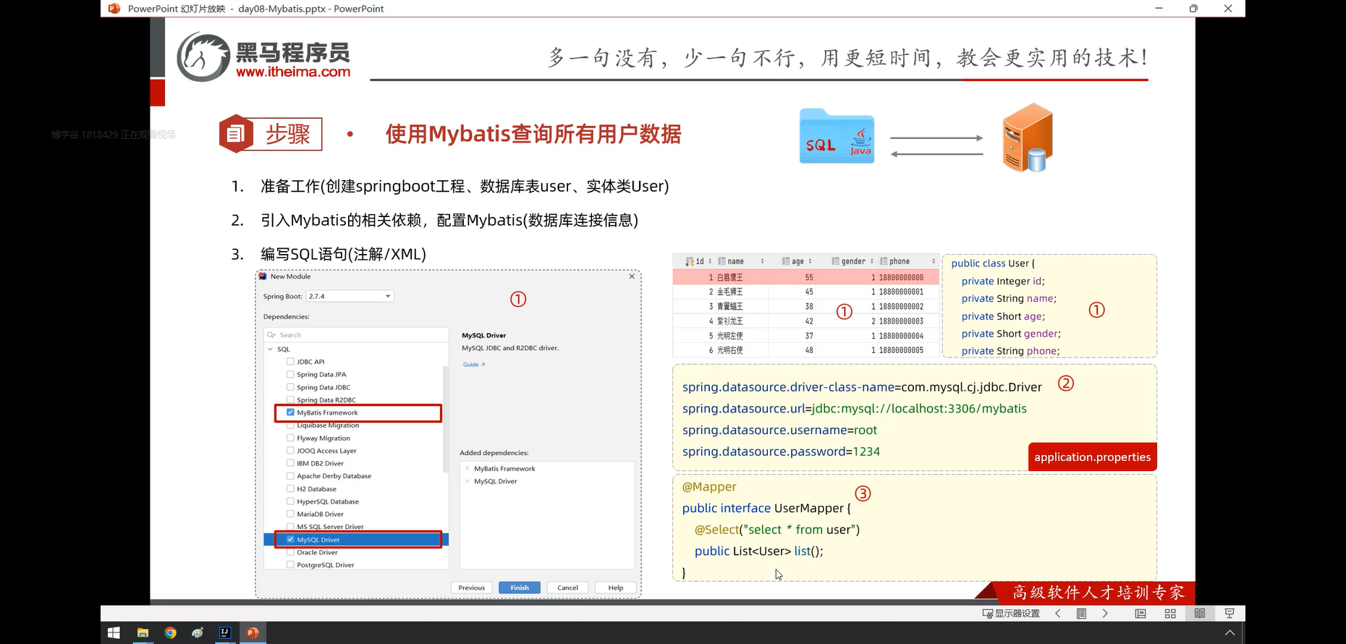Check the Flyway Migration checkbox
This screenshot has height=644, width=1346.
(x=290, y=438)
